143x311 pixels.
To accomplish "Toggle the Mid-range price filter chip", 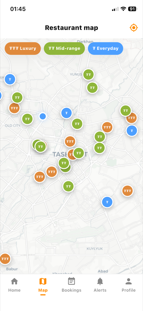I will (x=64, y=49).
